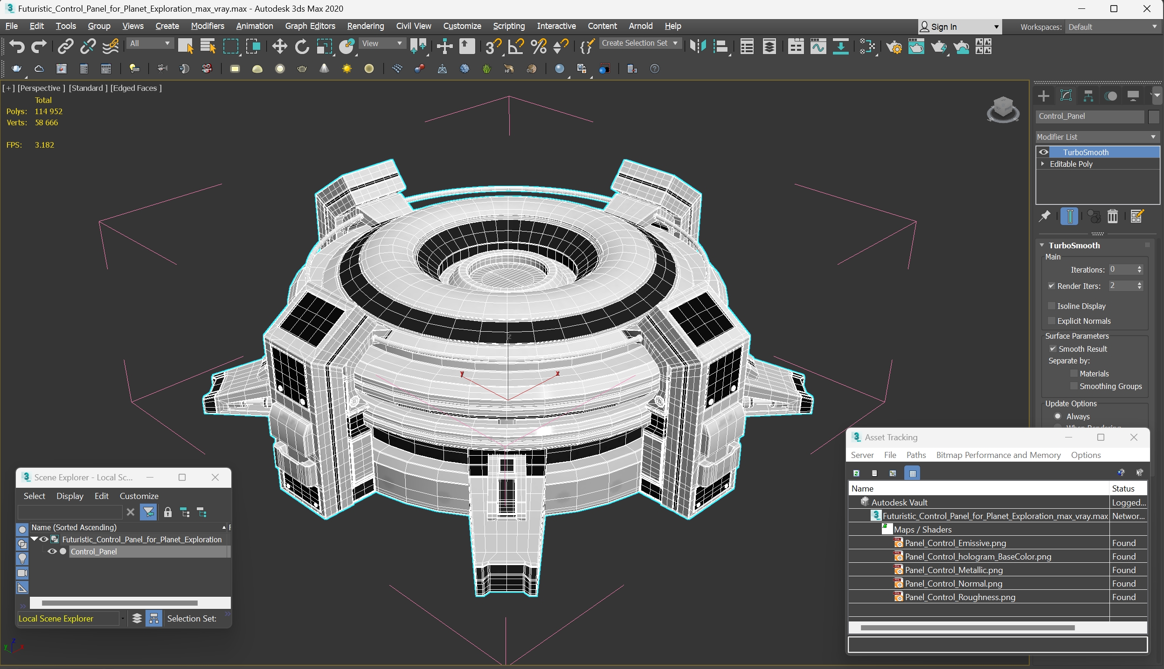This screenshot has width=1164, height=669.
Task: Activate the Select and Uniform Scale tool
Action: coord(324,46)
